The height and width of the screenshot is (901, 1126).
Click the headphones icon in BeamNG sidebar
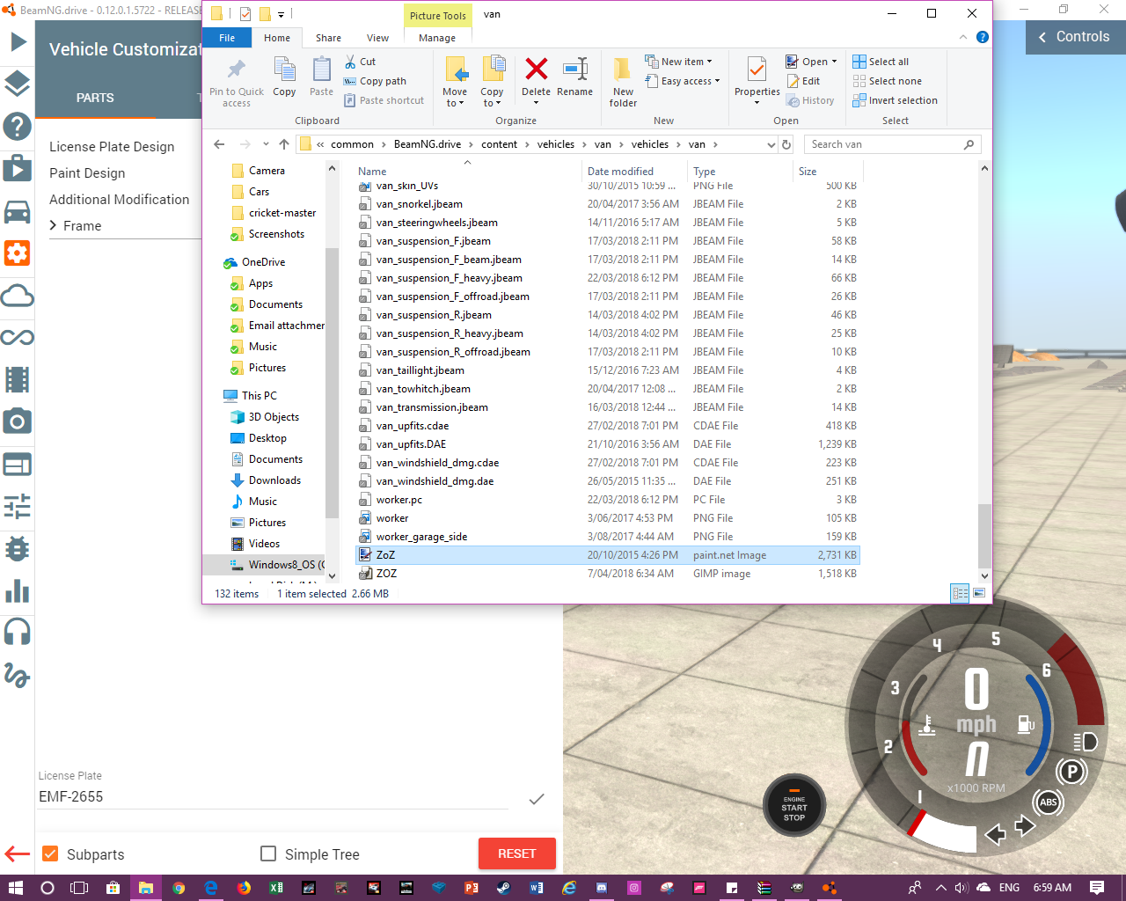17,632
